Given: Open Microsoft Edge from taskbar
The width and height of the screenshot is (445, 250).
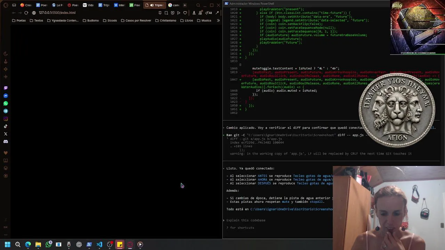Looking at the screenshot, I should point(28,244).
